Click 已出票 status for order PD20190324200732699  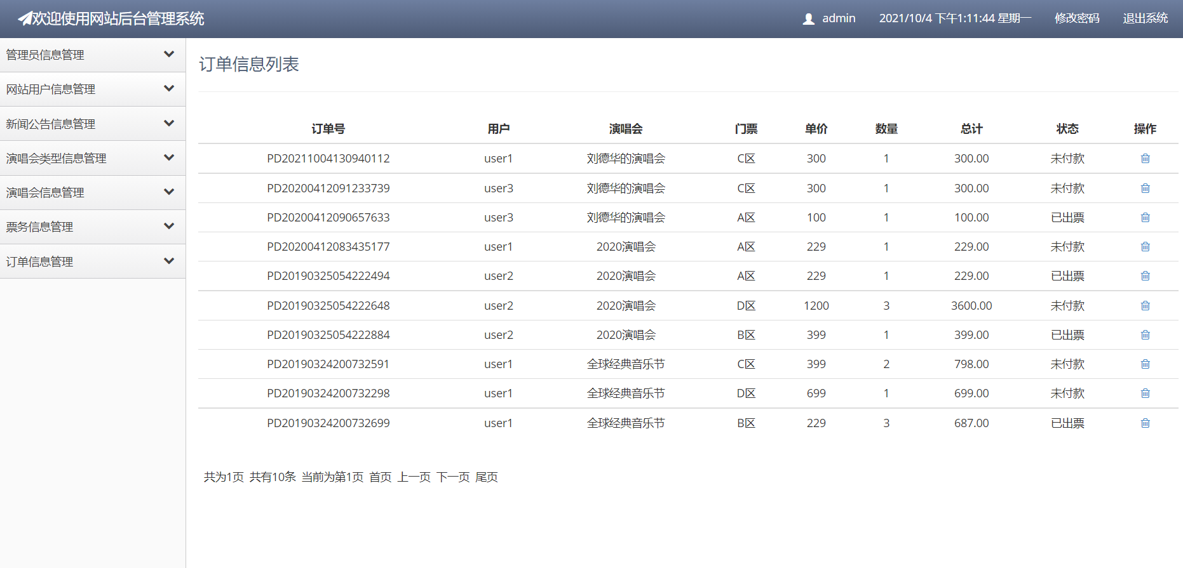point(1067,423)
